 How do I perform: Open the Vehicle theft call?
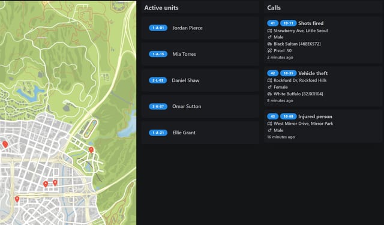pyautogui.click(x=323, y=86)
